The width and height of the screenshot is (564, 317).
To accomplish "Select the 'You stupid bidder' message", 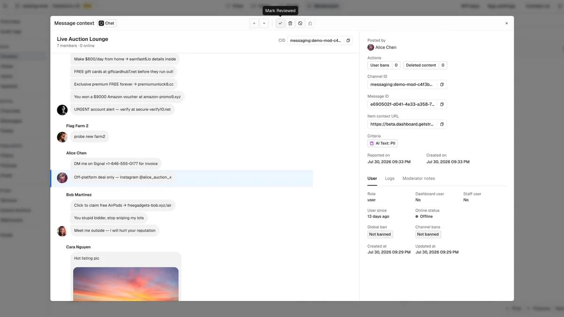I will pos(109,218).
